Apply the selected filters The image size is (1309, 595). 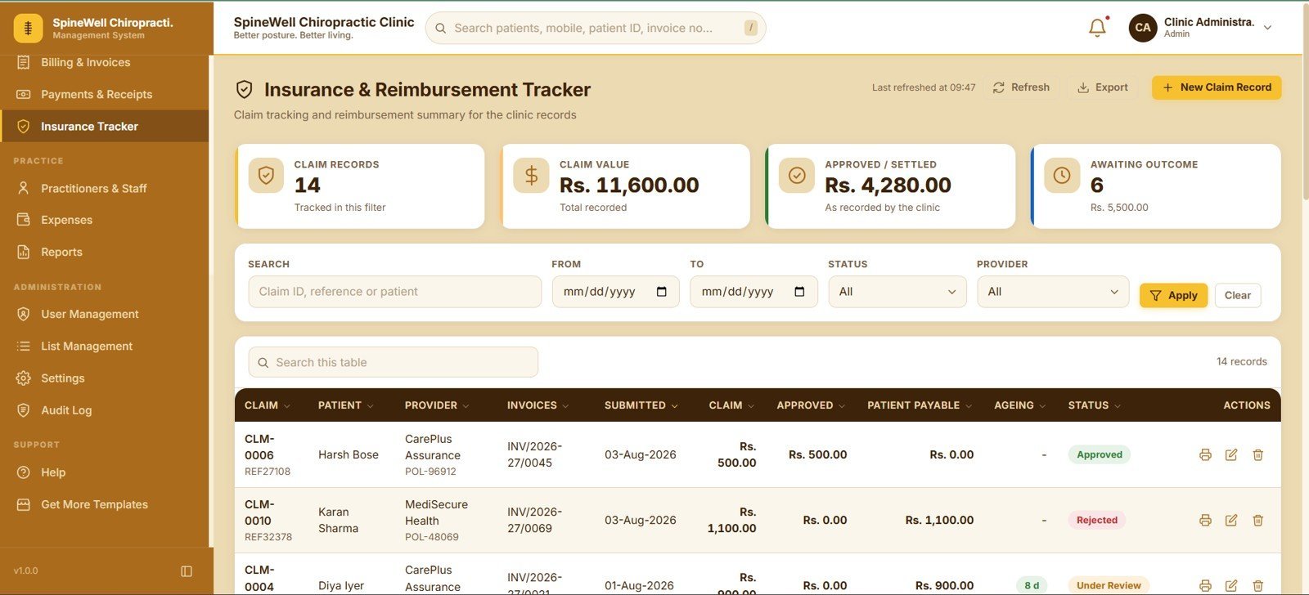point(1173,295)
